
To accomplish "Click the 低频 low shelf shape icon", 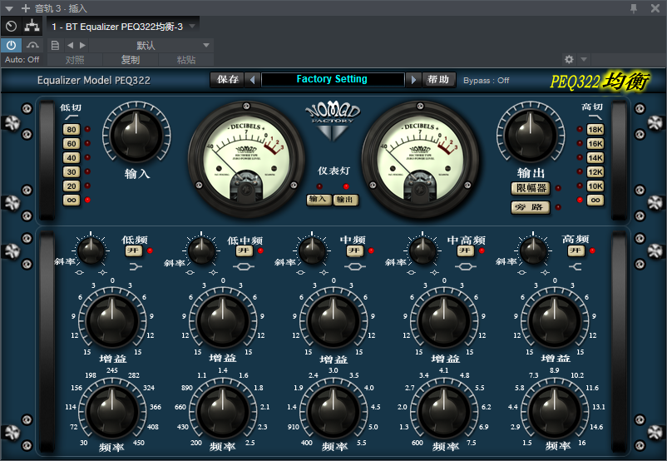I will pos(136,267).
